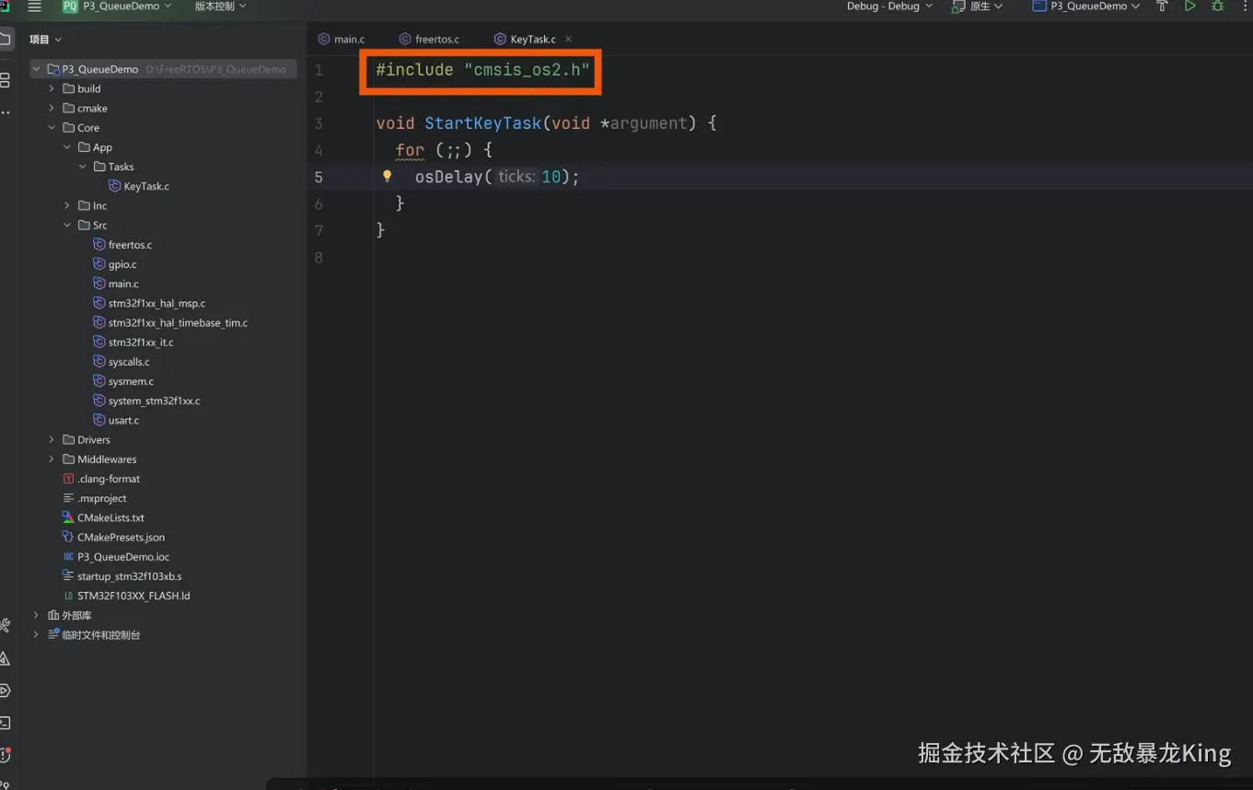
Task: Expand the 临时文件和控制台 node
Action: [36, 634]
